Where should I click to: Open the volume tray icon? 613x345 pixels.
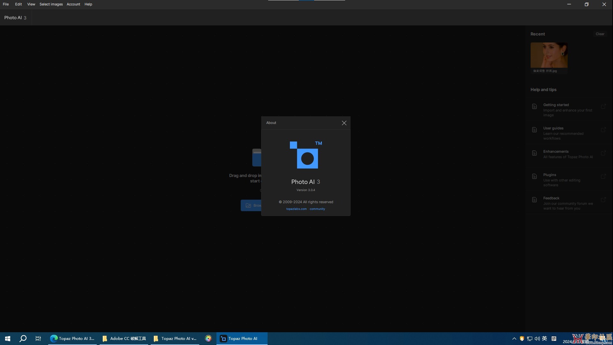click(x=537, y=339)
